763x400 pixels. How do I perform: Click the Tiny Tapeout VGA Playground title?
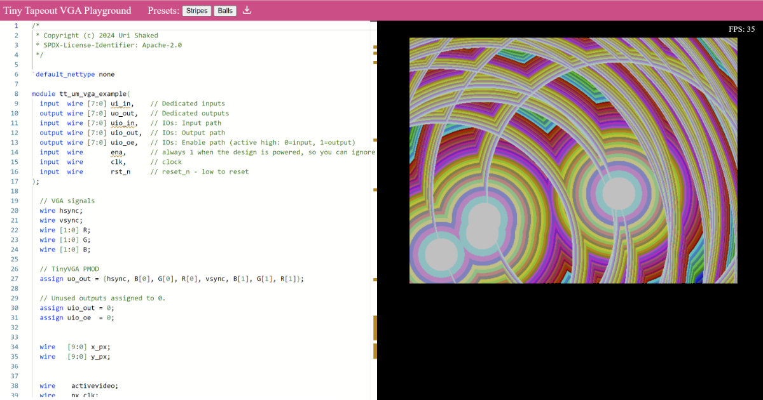pyautogui.click(x=67, y=10)
